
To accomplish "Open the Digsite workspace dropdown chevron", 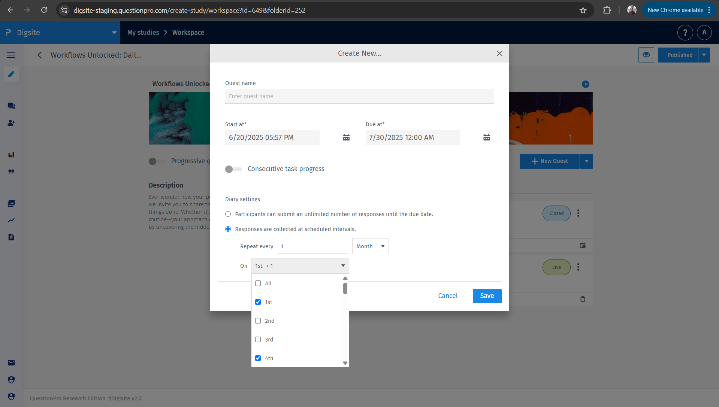I will (x=114, y=33).
